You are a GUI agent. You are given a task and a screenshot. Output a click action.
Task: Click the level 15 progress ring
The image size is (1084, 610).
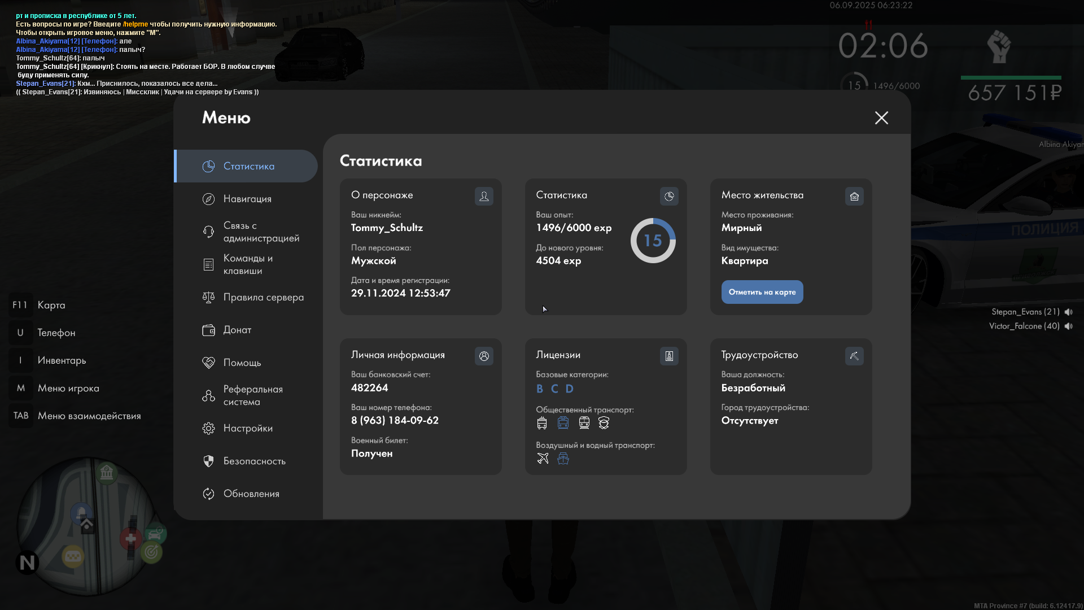pyautogui.click(x=653, y=241)
